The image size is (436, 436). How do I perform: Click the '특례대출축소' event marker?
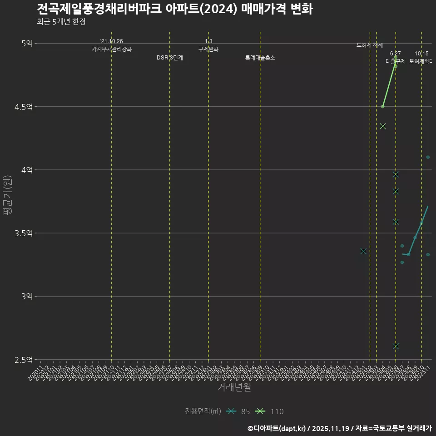pyautogui.click(x=260, y=58)
